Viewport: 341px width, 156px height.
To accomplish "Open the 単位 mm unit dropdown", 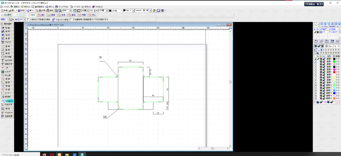I will click(x=25, y=20).
